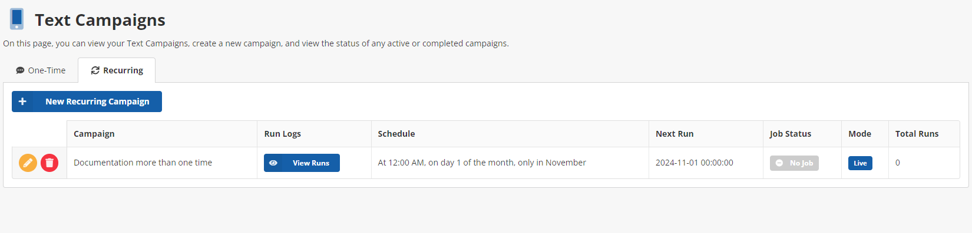Click the phone icon beside Text Campaigns
The image size is (972, 233).
click(16, 19)
